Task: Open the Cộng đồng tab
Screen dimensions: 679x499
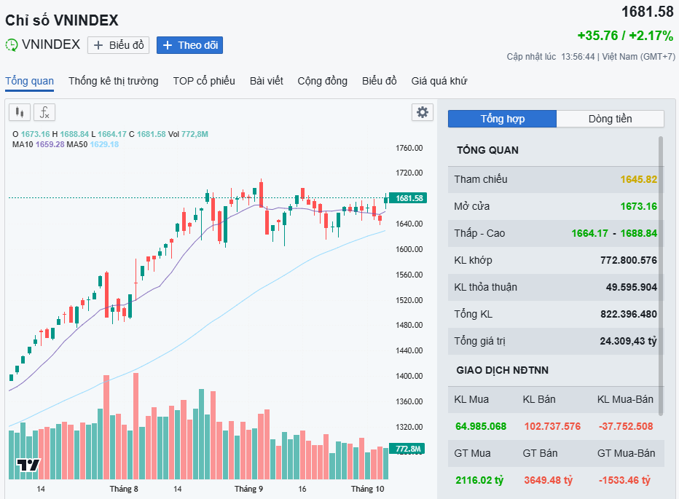Action: pos(322,81)
